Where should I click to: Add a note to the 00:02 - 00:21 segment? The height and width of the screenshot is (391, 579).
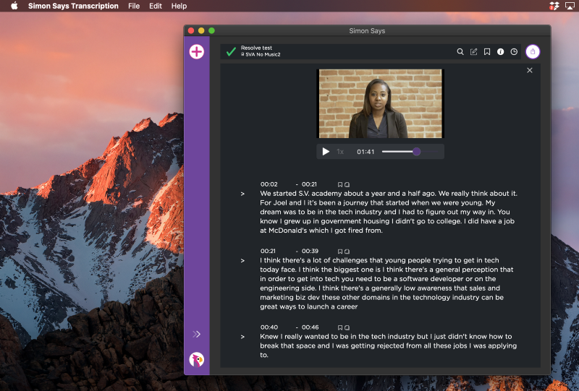click(347, 184)
